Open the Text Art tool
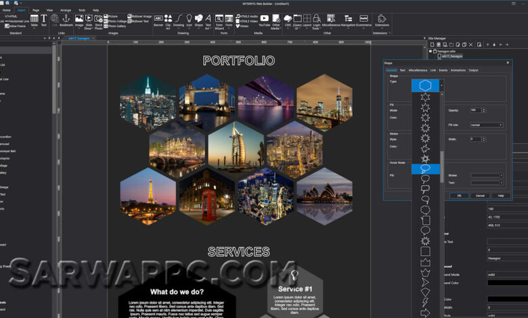Image resolution: width=528 pixels, height=318 pixels. tap(208, 22)
